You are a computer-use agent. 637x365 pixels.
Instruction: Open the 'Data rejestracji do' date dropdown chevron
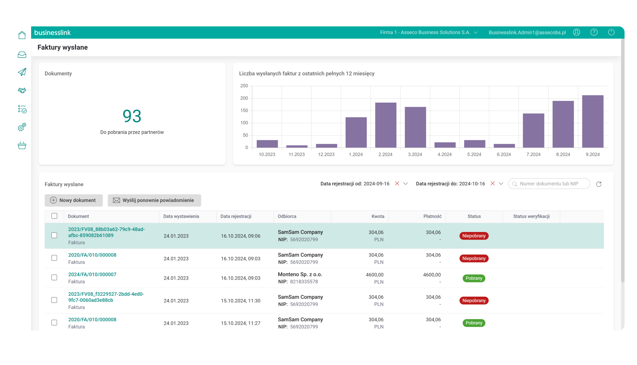[501, 184]
